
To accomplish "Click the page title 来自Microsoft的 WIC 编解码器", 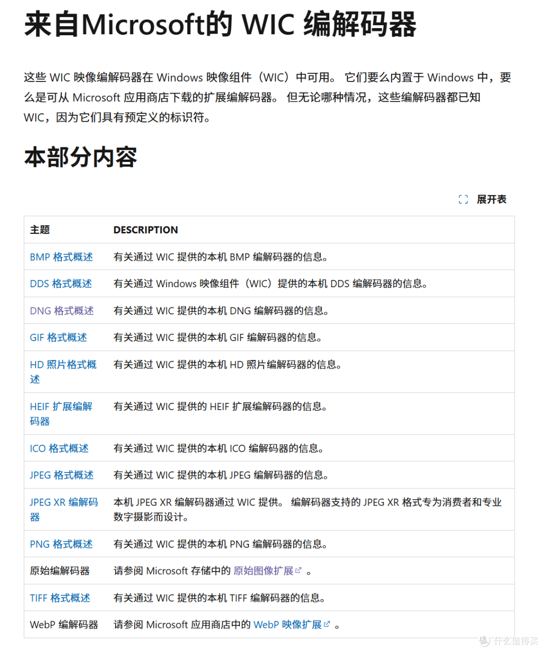I will point(220,25).
